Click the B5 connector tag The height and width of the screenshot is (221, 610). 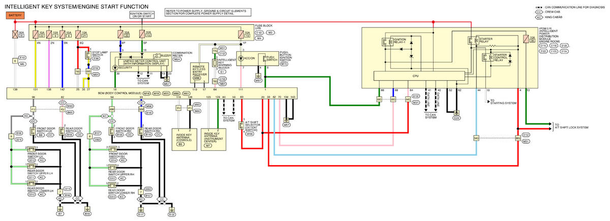[180, 145]
